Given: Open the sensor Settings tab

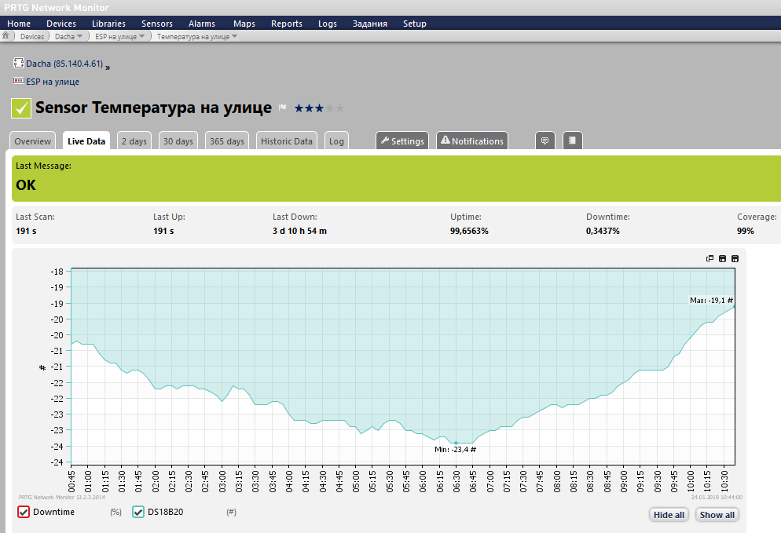Looking at the screenshot, I should (402, 141).
